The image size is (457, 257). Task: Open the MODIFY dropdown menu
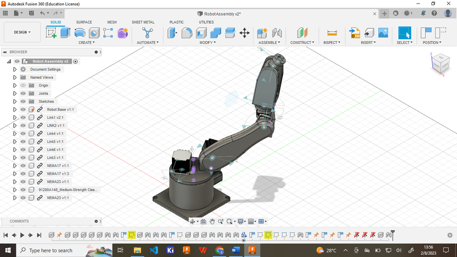[208, 43]
